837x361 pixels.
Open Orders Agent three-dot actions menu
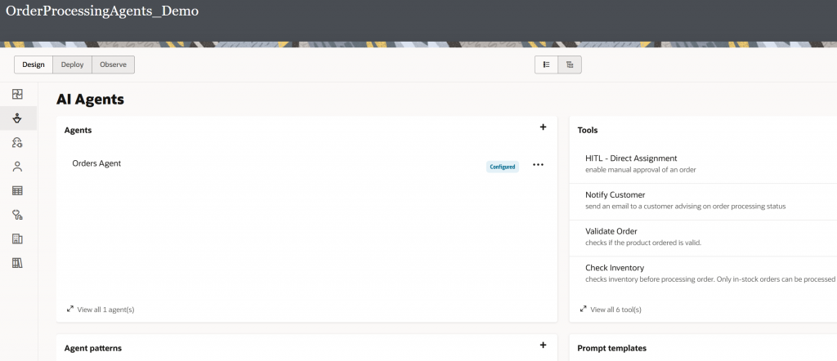[x=538, y=165]
